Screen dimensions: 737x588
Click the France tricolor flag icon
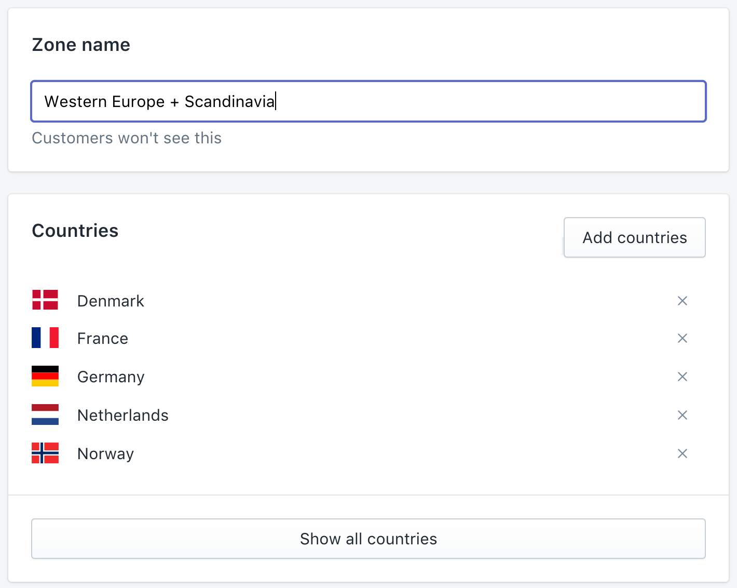tap(45, 338)
